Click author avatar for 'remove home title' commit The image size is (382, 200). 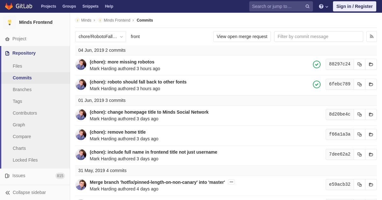coord(81,135)
